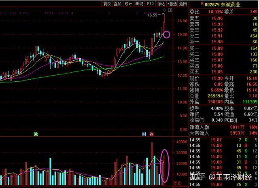Click the red R margin-trading badge
The image size is (259, 188).
[202, 3]
